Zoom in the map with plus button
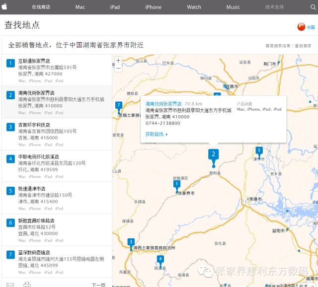The height and width of the screenshot is (287, 318). pyautogui.click(x=118, y=60)
